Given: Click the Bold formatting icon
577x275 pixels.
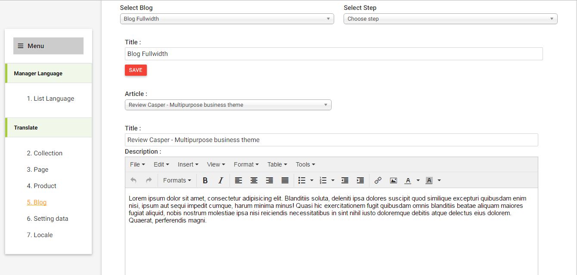Looking at the screenshot, I should (x=205, y=180).
